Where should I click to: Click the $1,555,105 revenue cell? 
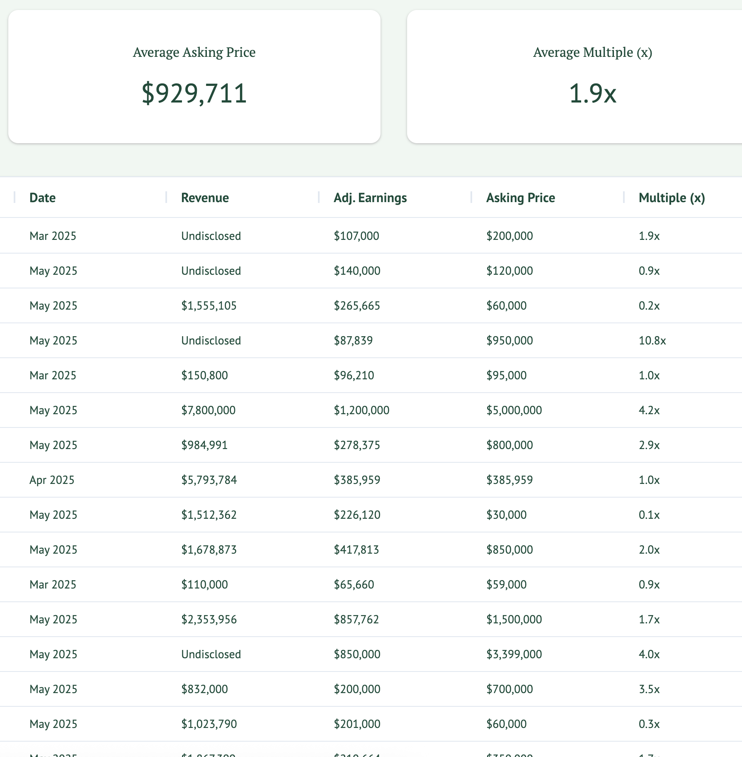click(209, 305)
